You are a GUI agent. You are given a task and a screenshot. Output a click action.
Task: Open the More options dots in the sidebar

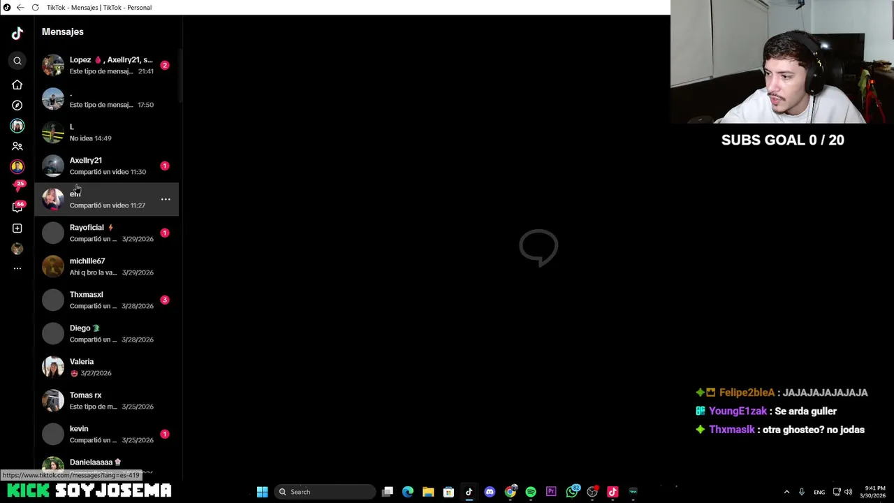click(x=17, y=268)
